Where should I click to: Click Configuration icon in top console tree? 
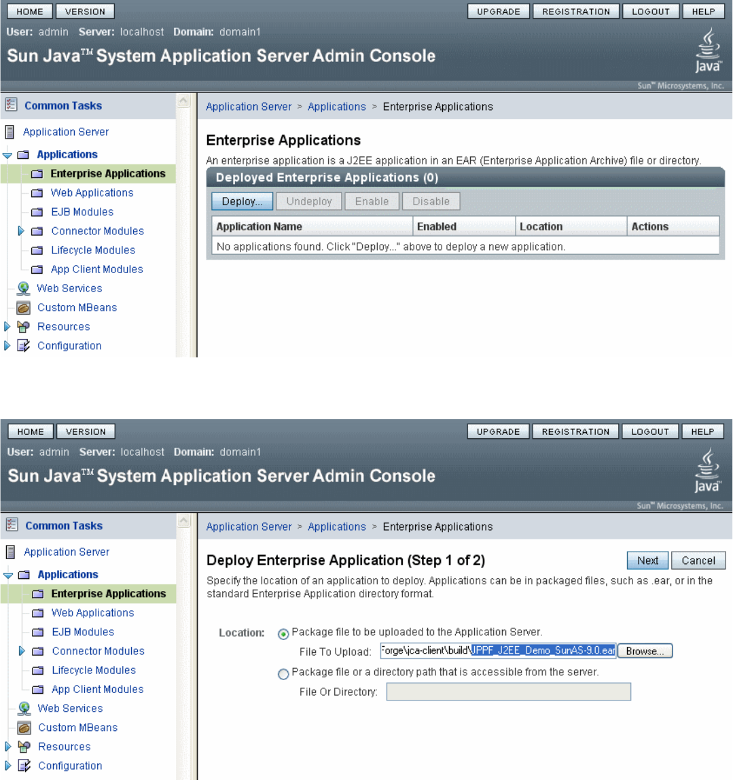[23, 346]
